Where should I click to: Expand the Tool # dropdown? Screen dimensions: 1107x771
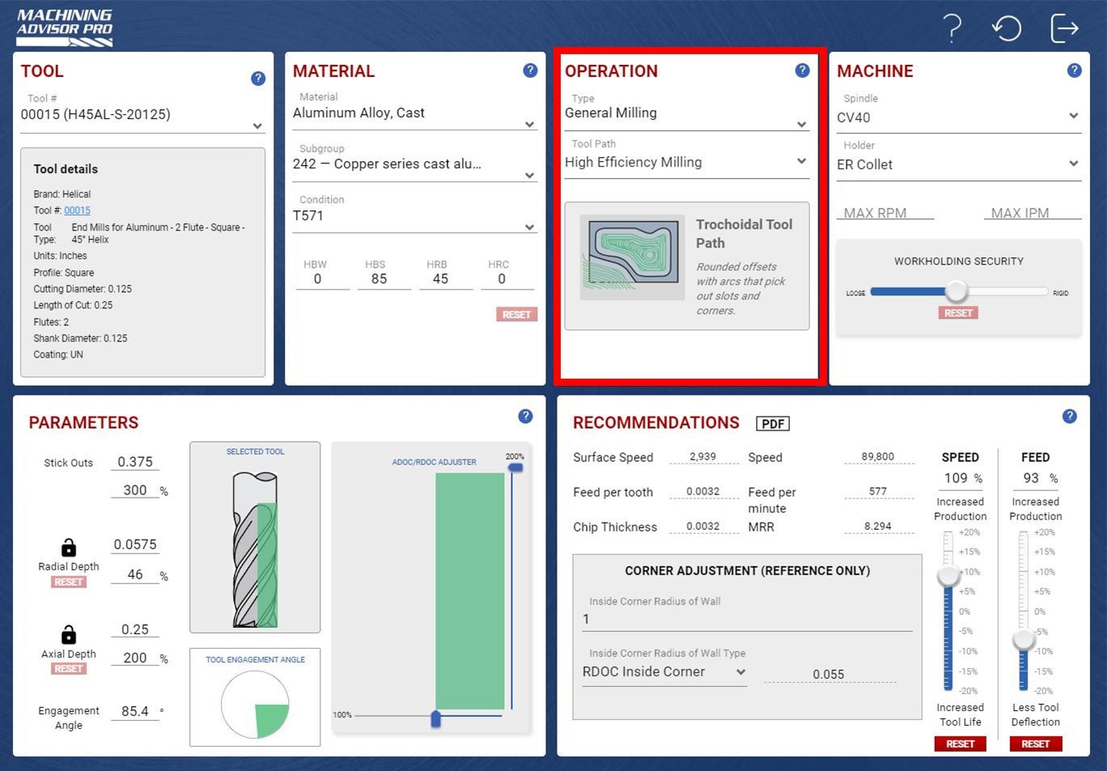[x=142, y=115]
